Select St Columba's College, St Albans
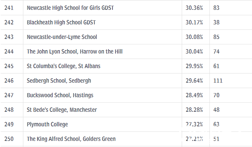The width and height of the screenshot is (252, 147). (x=64, y=66)
